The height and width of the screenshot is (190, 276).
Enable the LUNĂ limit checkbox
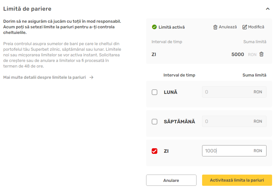coord(154,92)
